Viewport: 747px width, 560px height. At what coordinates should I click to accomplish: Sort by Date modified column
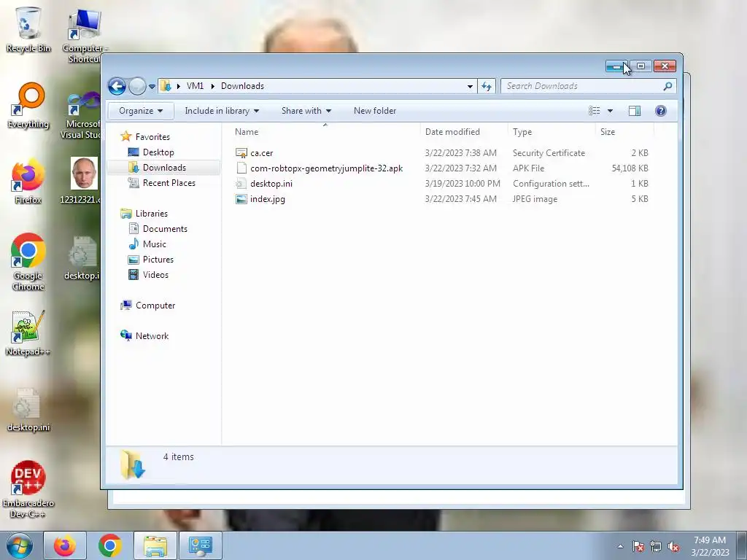click(x=452, y=132)
